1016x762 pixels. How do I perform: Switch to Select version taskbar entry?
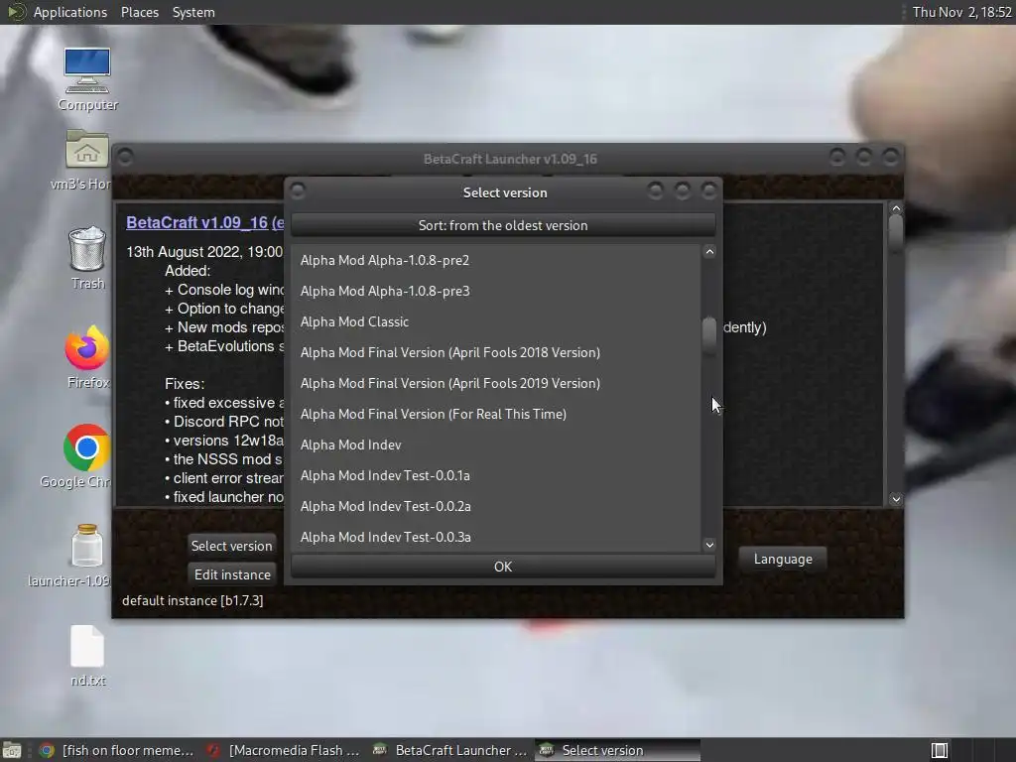coord(617,750)
